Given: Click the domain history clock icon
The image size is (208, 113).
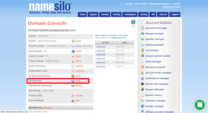Looking at the screenshot, I should pos(142,95).
